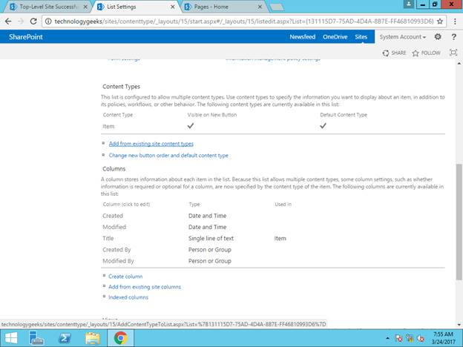Click the 'Single line of text' type cell
Screen dimensions: 463x347
coord(211,238)
